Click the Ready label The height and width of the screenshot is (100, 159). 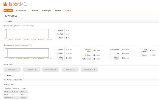pos(61,30)
